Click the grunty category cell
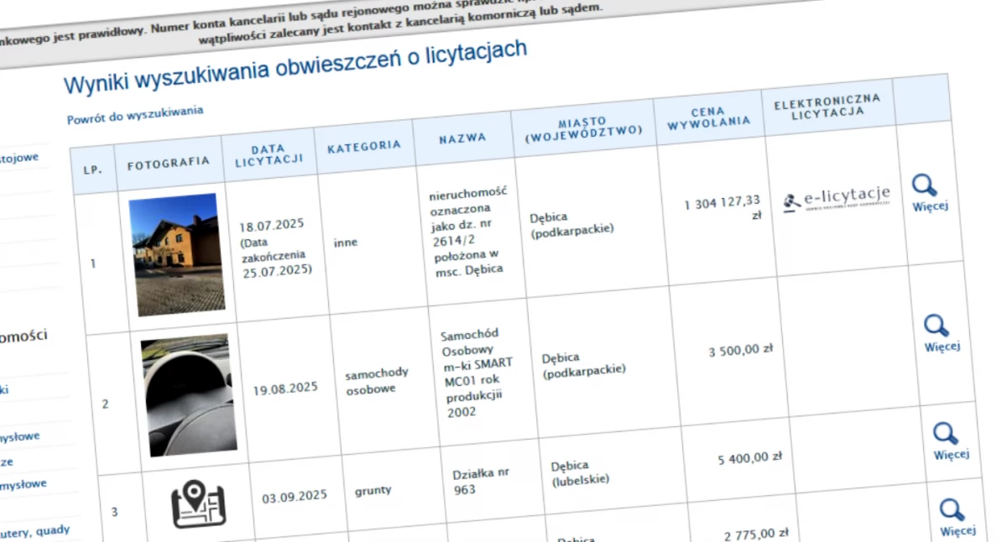Screen dimensions: 1007x542 [373, 490]
